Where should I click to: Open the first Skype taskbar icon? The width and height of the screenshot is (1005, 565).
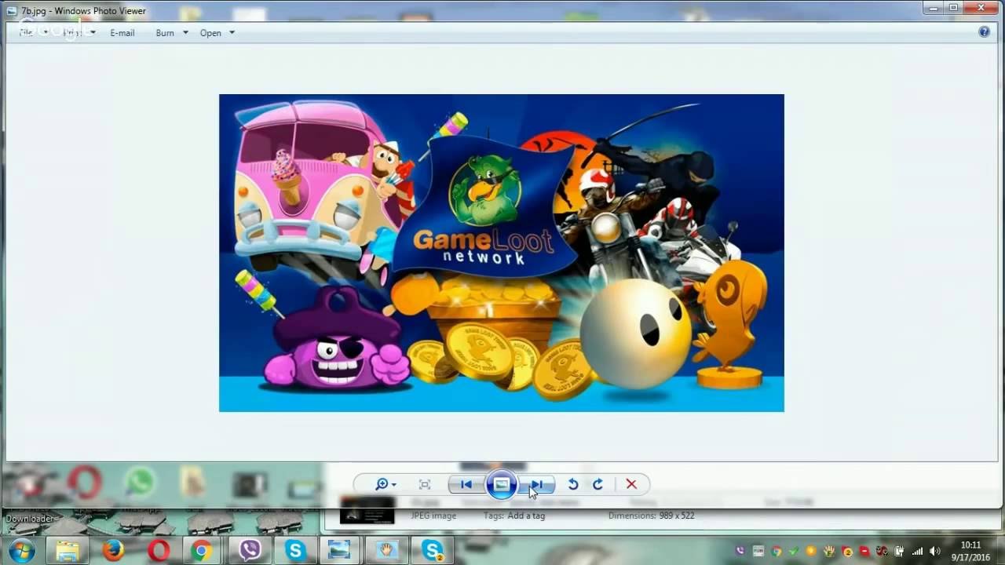click(x=295, y=550)
